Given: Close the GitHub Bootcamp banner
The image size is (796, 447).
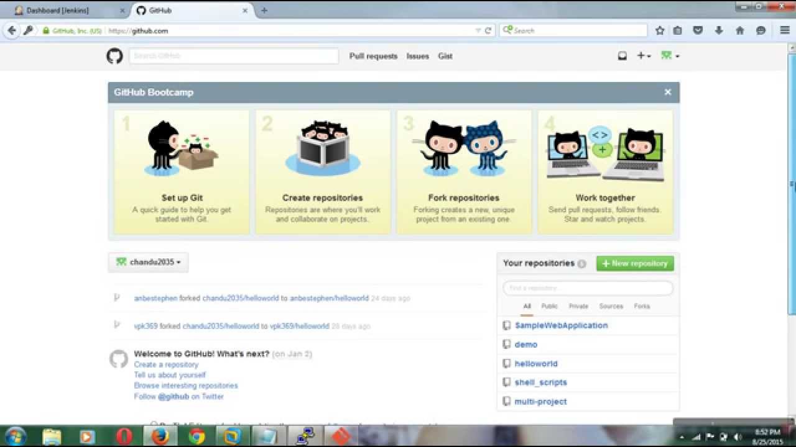Looking at the screenshot, I should tap(668, 92).
